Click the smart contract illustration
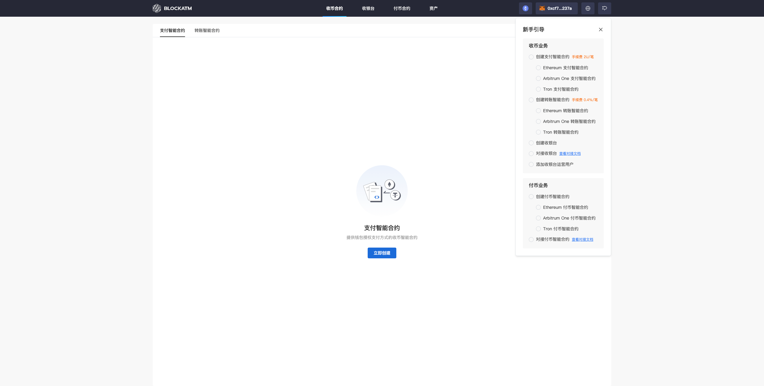 pyautogui.click(x=382, y=191)
